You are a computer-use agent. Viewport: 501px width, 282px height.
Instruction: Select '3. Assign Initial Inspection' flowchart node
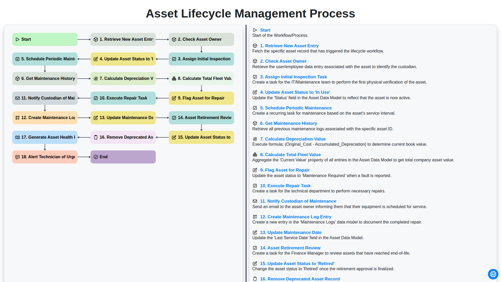click(x=201, y=59)
